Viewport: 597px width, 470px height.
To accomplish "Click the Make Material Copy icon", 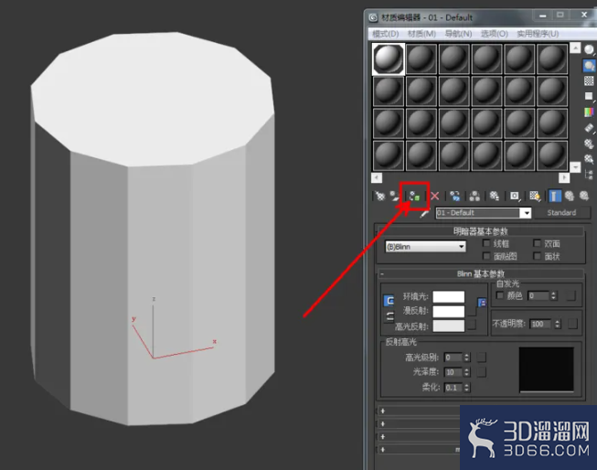I will coord(454,197).
